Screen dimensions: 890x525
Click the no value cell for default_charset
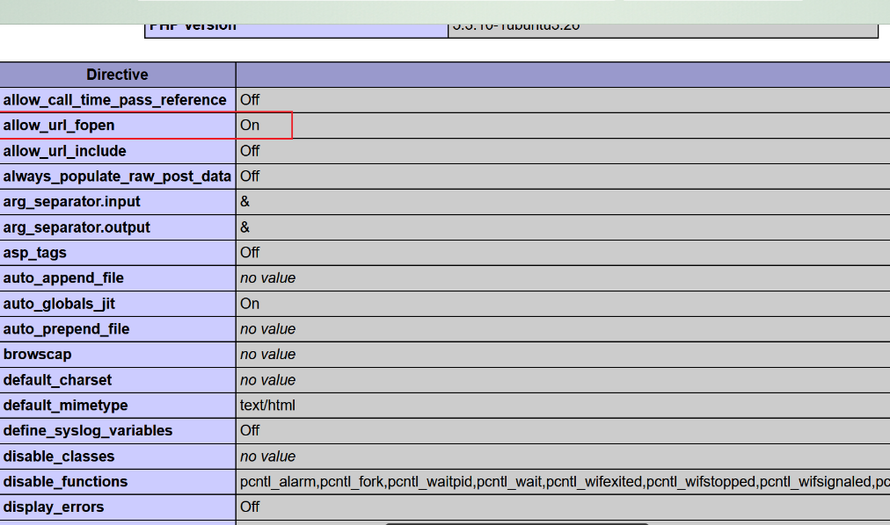267,380
